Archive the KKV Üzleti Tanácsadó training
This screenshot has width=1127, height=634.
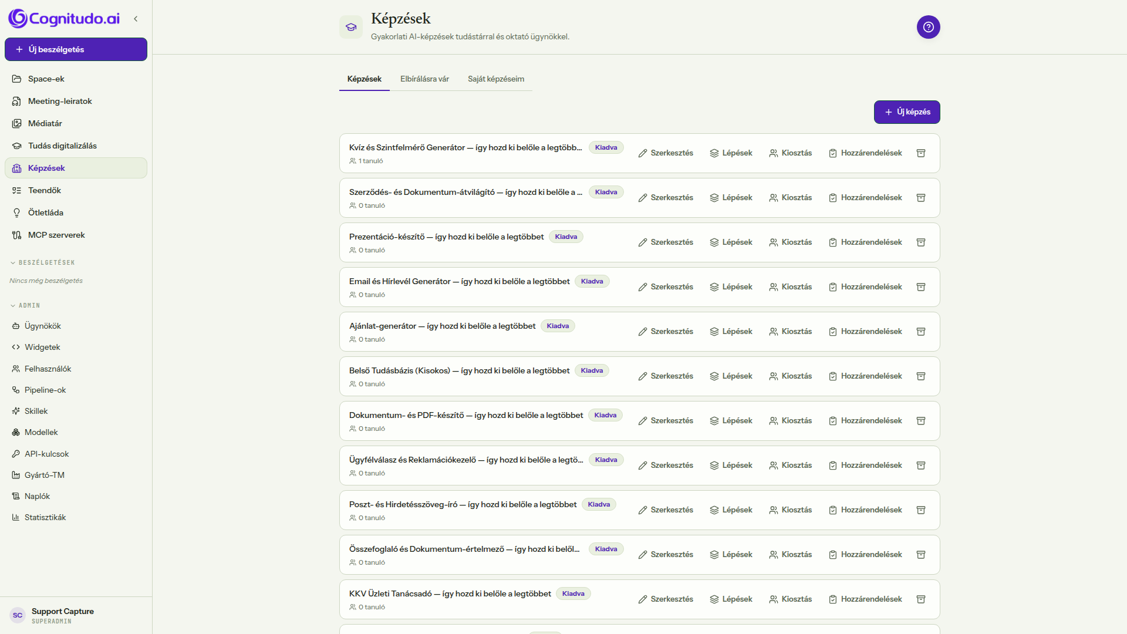click(x=921, y=599)
